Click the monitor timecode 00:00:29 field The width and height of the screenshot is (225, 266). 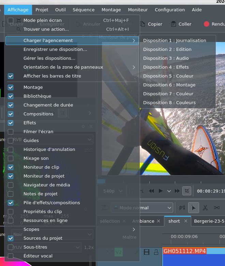(x=211, y=191)
